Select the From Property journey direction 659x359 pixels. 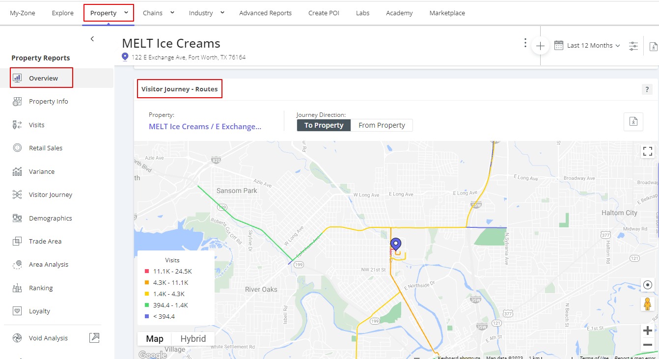382,125
